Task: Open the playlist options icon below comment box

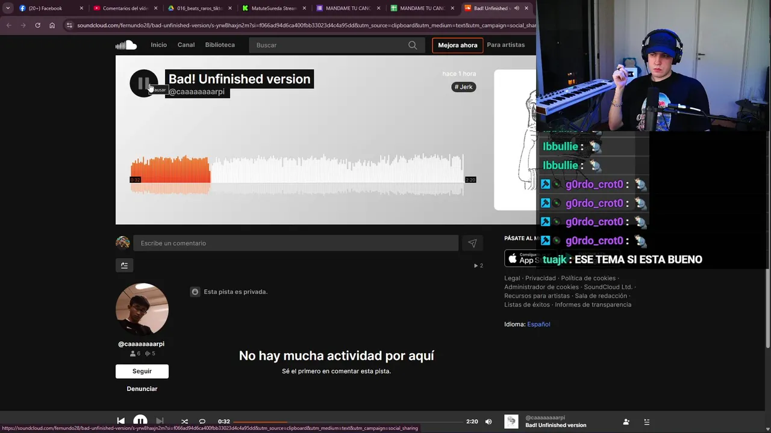Action: [124, 265]
